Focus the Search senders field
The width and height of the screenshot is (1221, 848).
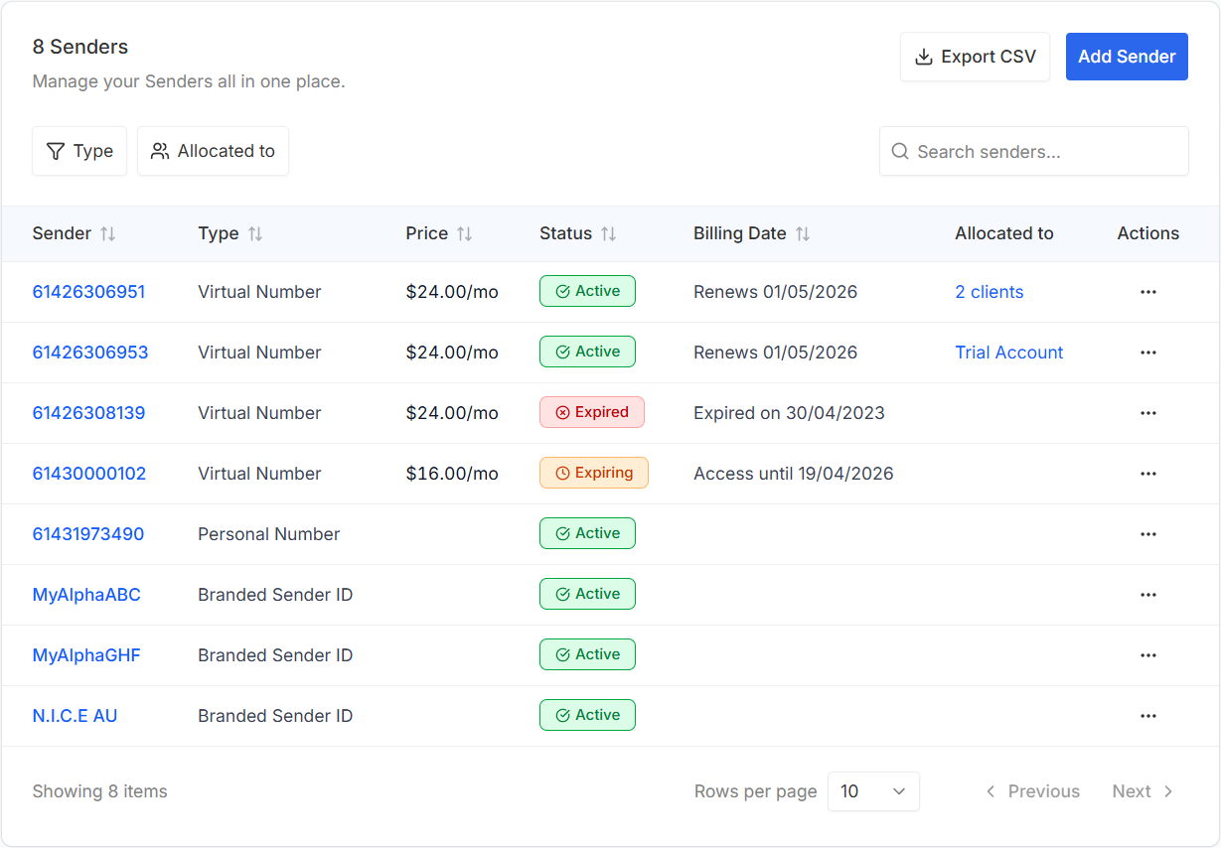[1034, 151]
